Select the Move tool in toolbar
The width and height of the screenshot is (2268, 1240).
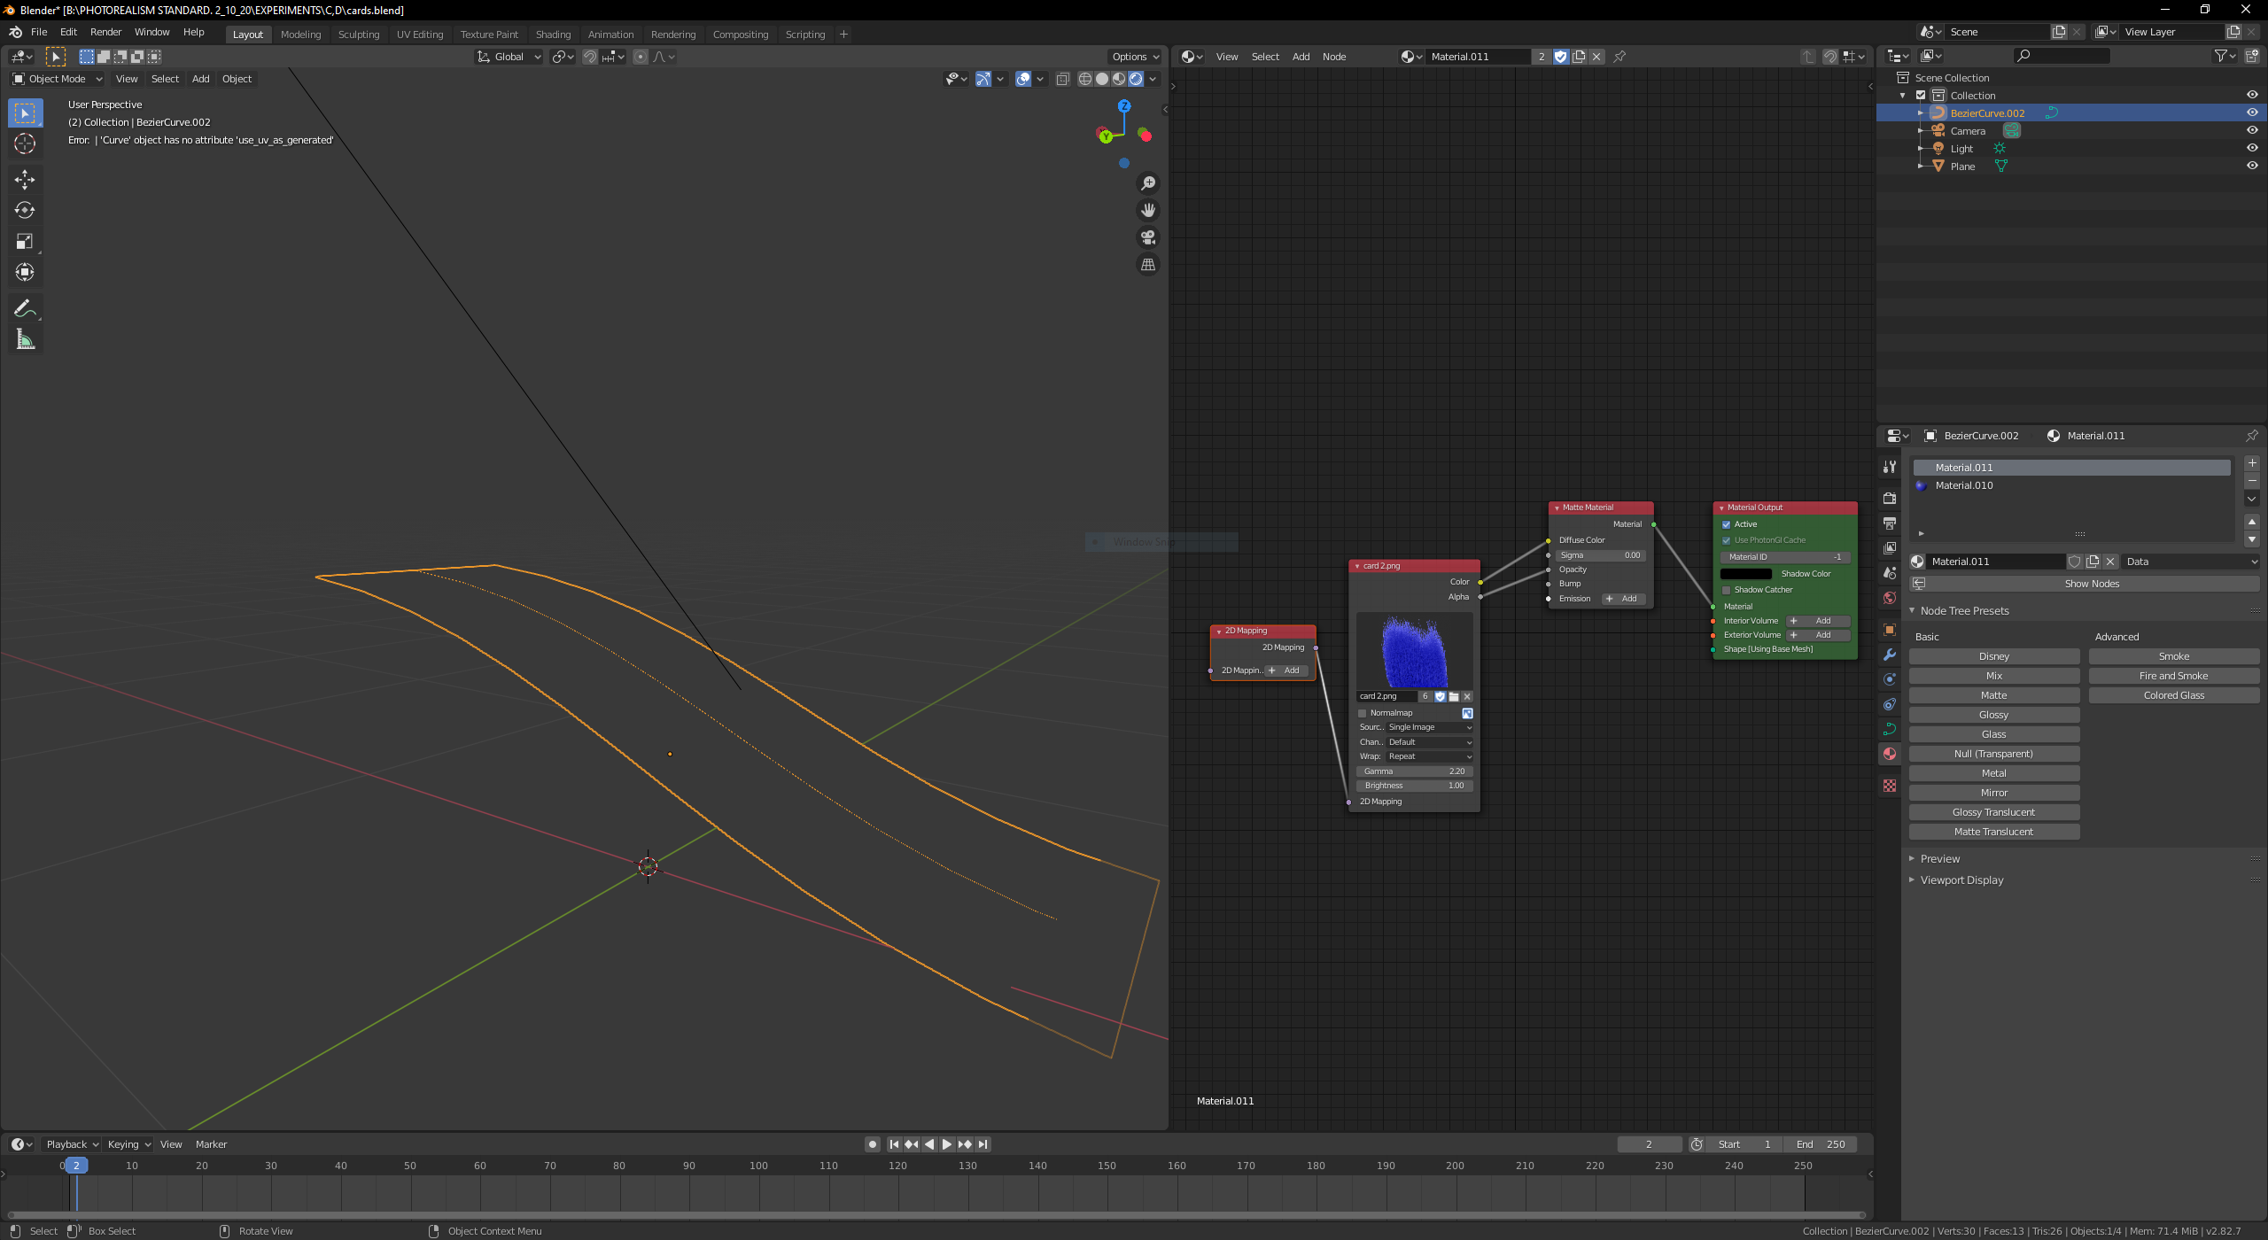[25, 180]
